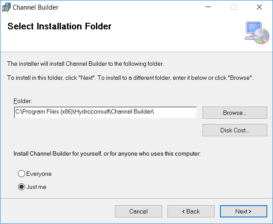Open the Disk Cost dialog
This screenshot has width=273, height=224.
[234, 130]
